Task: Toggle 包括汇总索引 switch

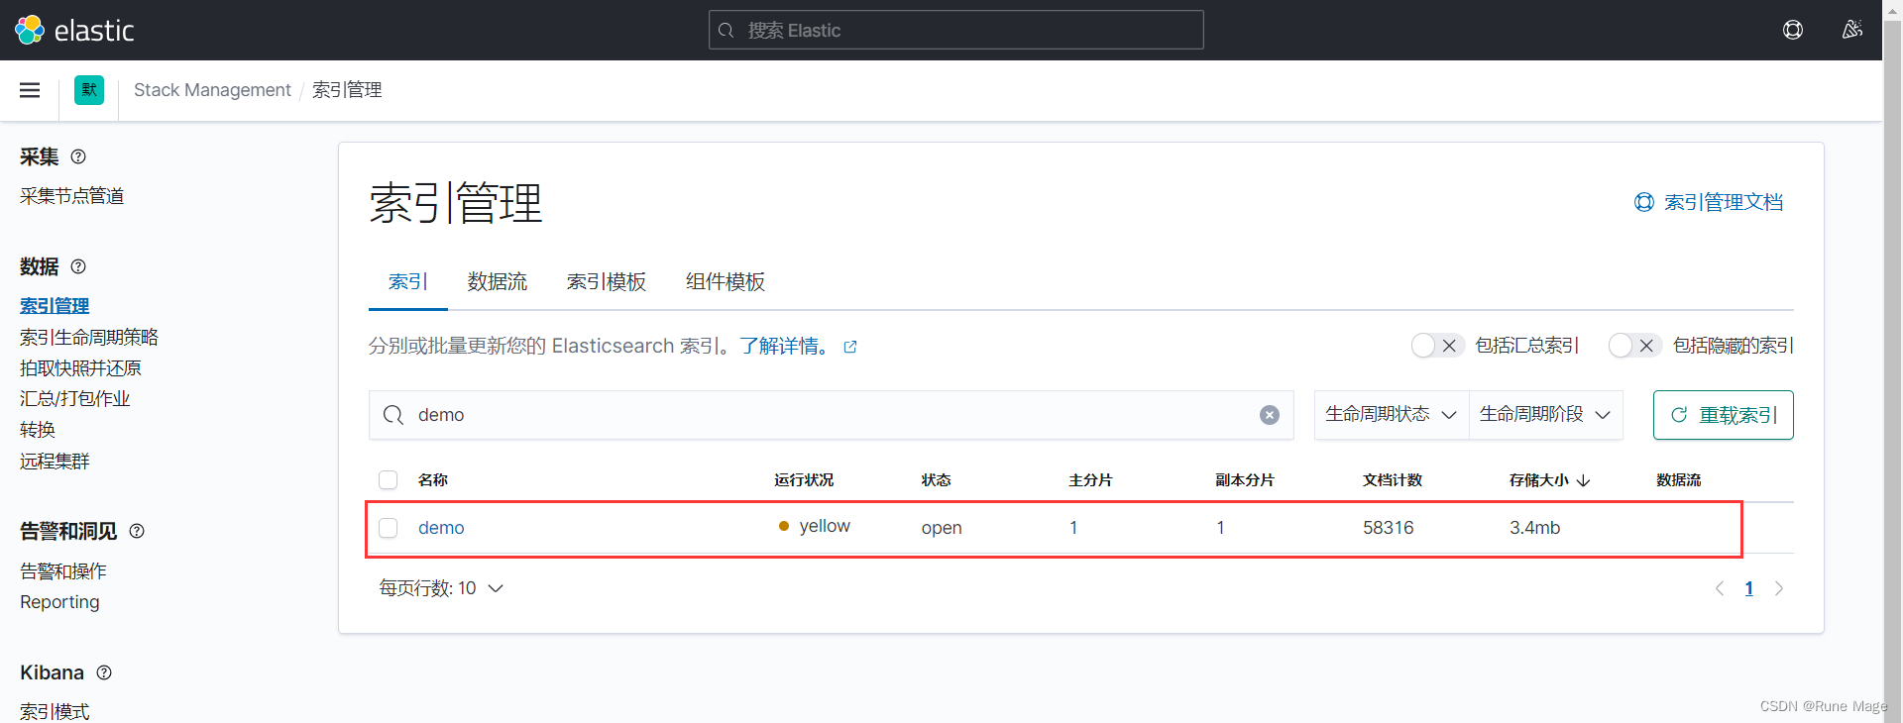Action: pos(1438,346)
